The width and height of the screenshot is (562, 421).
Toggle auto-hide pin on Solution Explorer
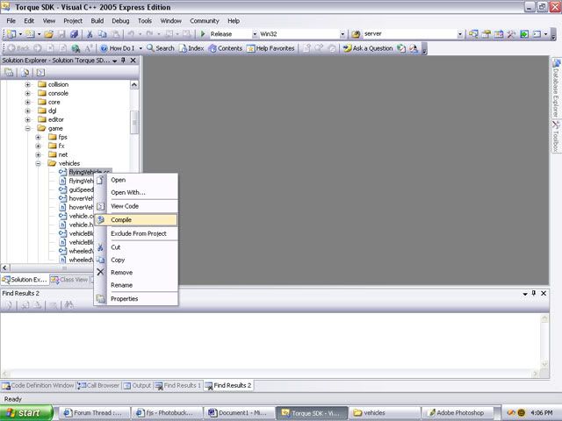[123, 61]
